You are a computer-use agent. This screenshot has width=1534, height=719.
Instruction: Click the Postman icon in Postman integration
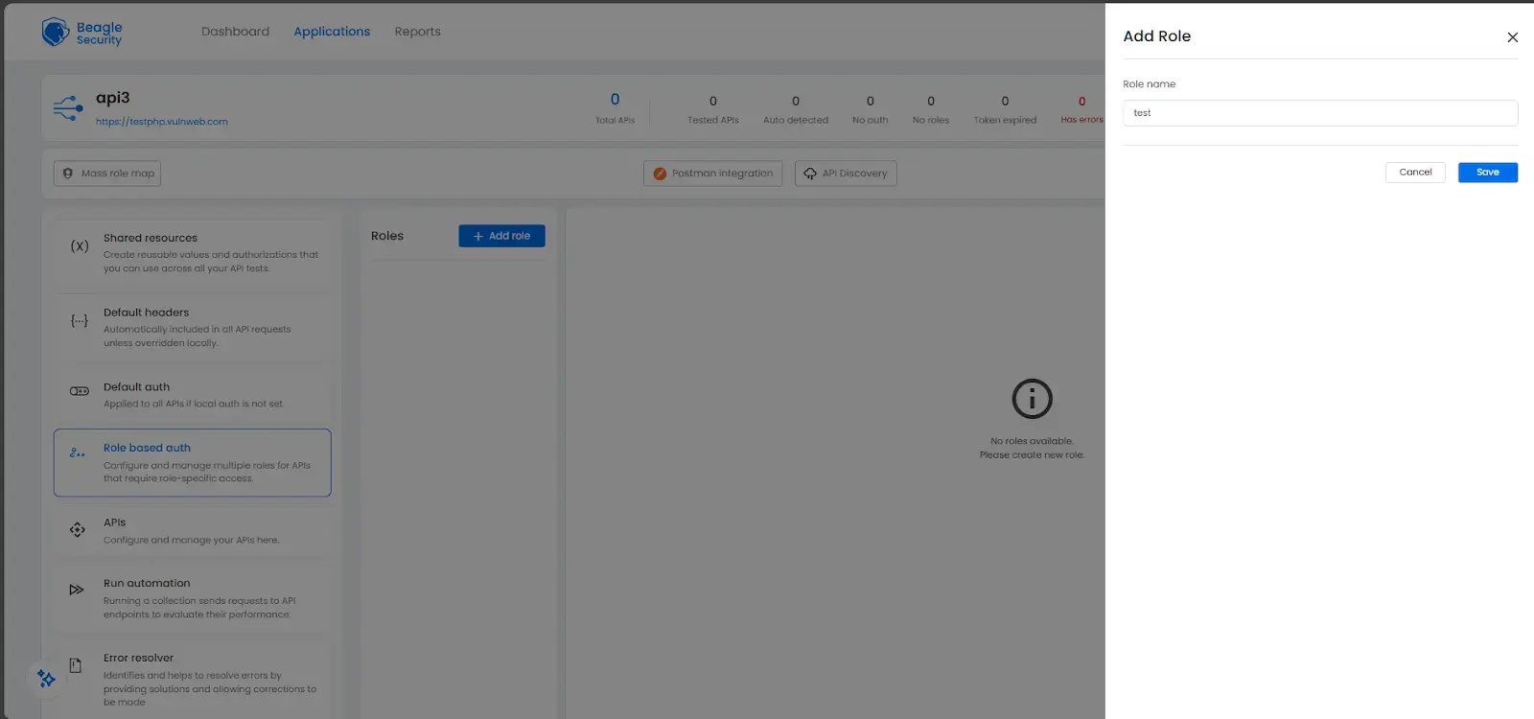660,174
